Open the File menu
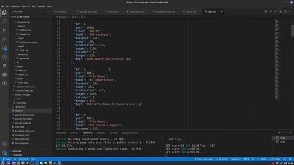The image size is (294, 165). tap(2, 6)
